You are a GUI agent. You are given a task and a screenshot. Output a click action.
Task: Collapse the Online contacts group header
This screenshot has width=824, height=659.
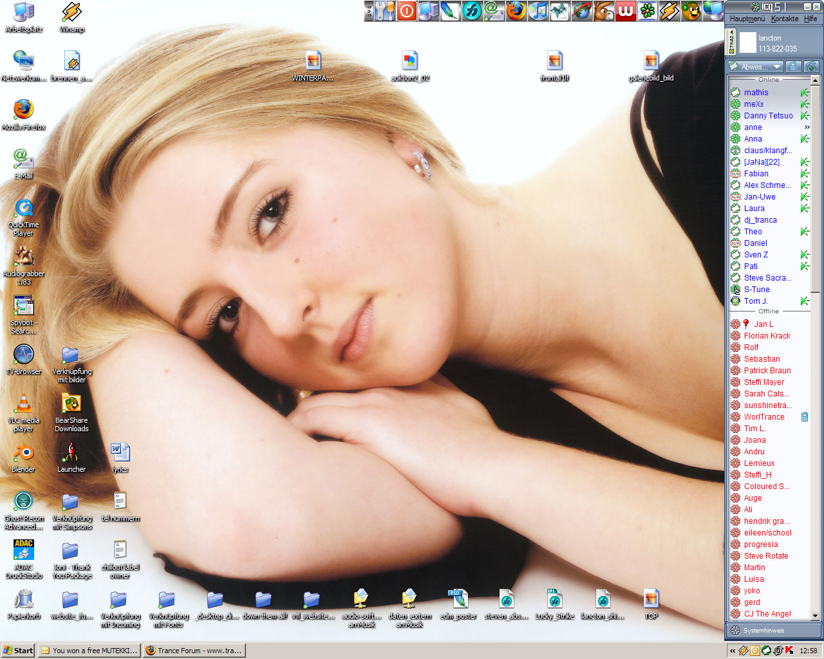[768, 80]
